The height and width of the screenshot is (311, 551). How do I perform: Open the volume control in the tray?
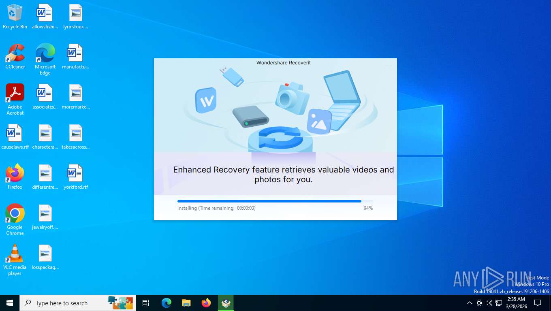(489, 303)
